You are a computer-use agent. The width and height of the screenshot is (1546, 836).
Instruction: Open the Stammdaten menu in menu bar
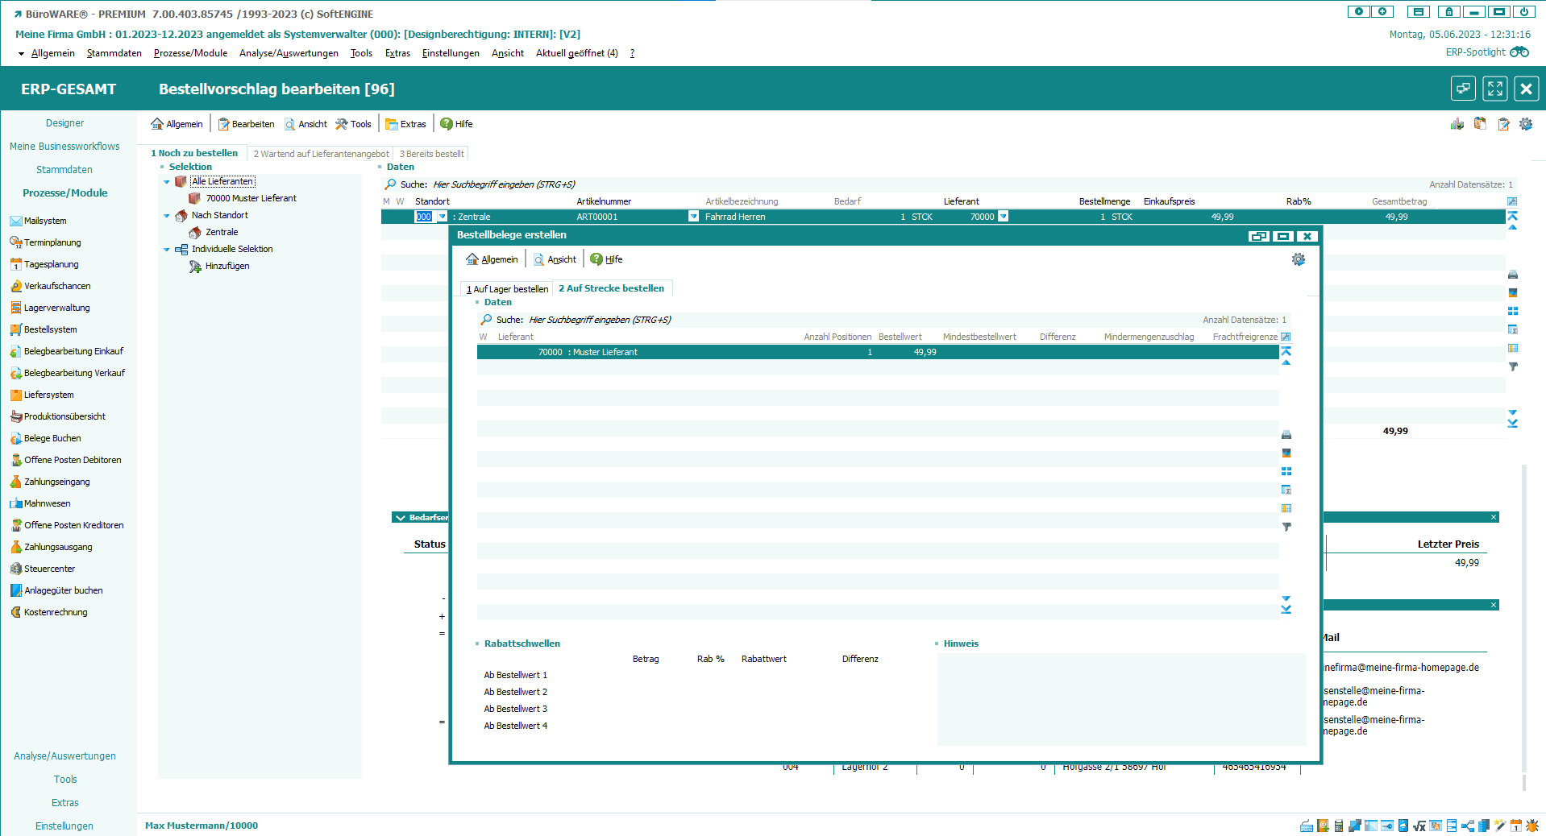tap(114, 53)
